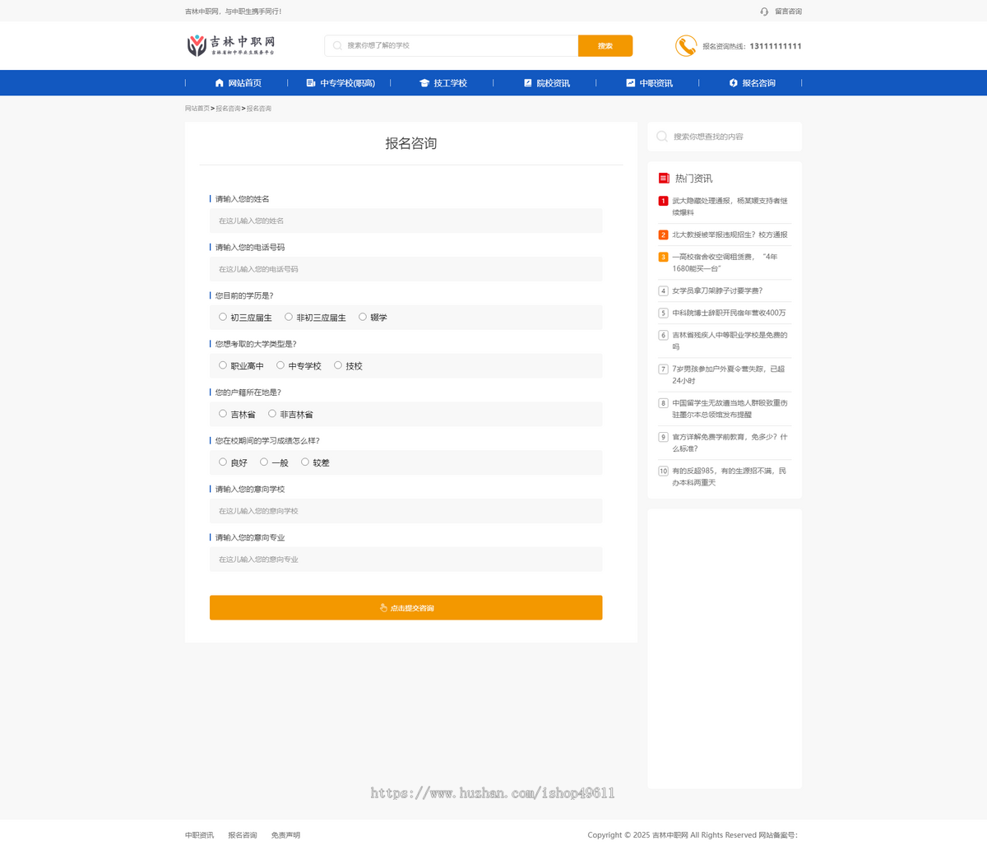Image resolution: width=987 pixels, height=850 pixels.
Task: Click the red 热门资讯 panel icon
Action: coord(663,178)
